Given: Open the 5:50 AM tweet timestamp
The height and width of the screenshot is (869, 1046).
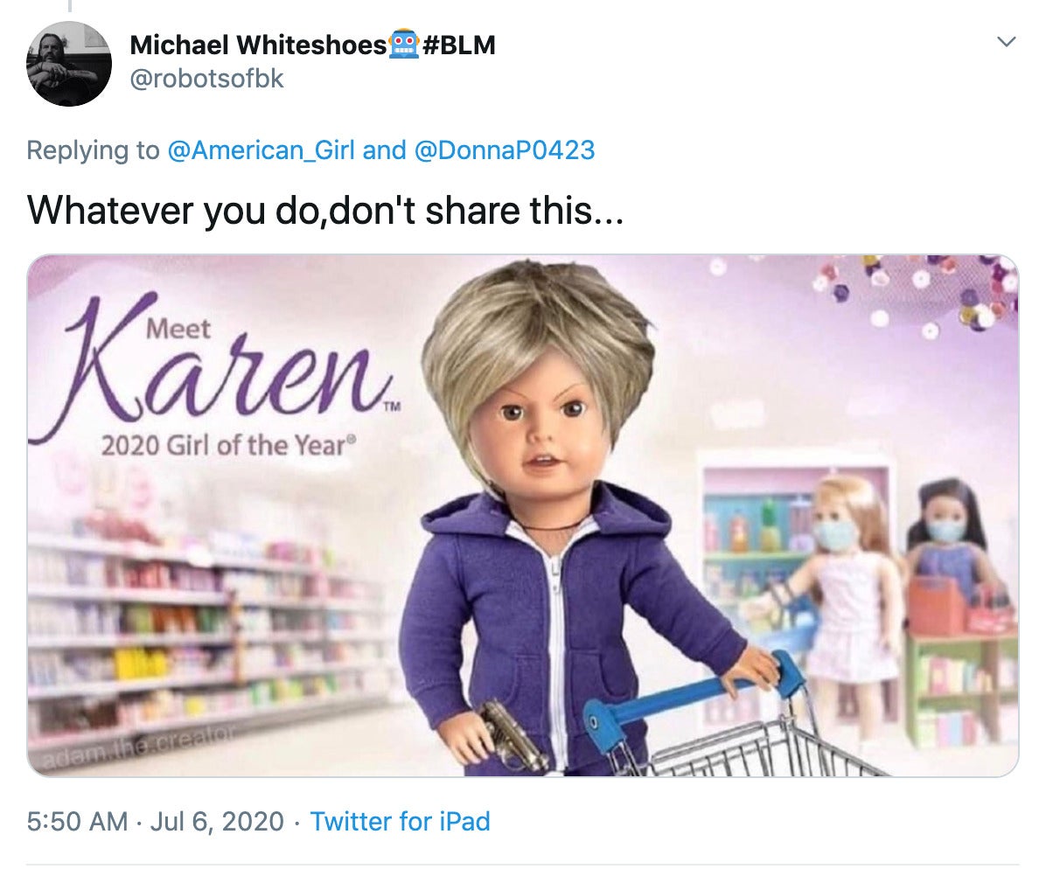Looking at the screenshot, I should tap(77, 821).
